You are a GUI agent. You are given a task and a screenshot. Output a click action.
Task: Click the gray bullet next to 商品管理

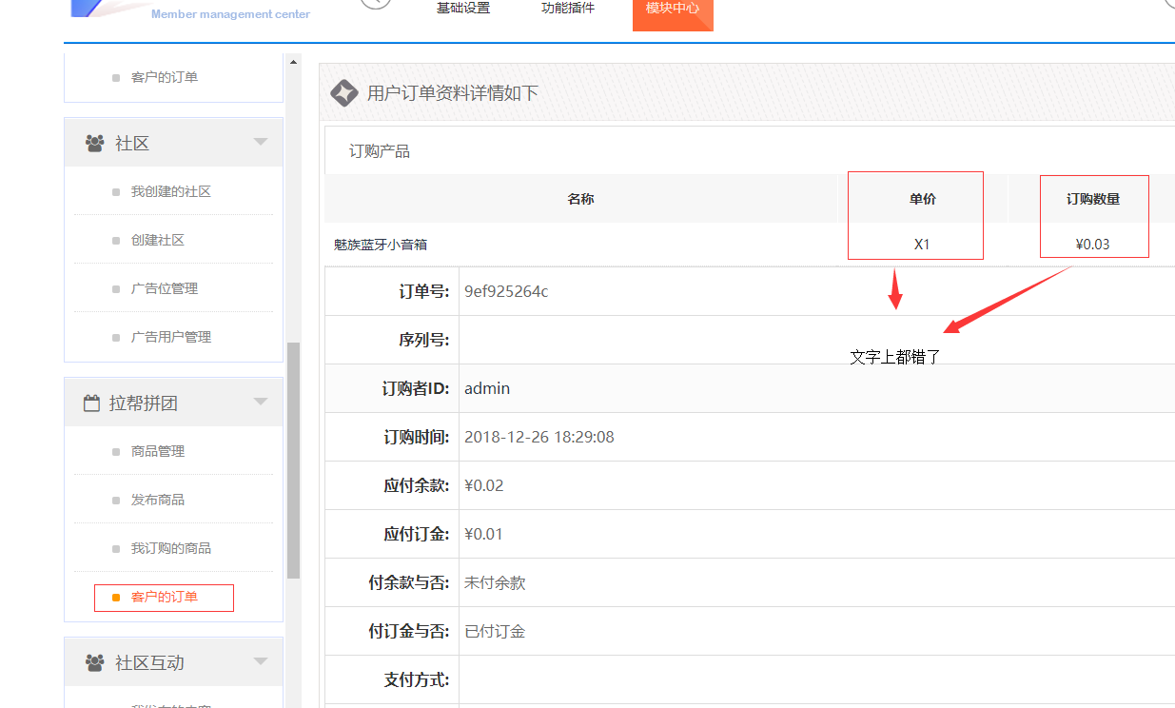(x=116, y=452)
